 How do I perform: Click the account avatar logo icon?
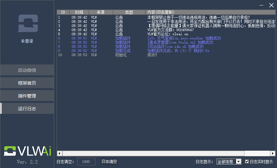28,23
